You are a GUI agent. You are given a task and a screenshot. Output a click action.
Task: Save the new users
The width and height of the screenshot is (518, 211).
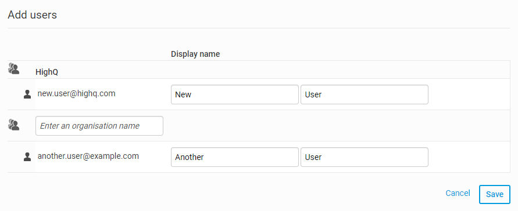click(x=495, y=195)
